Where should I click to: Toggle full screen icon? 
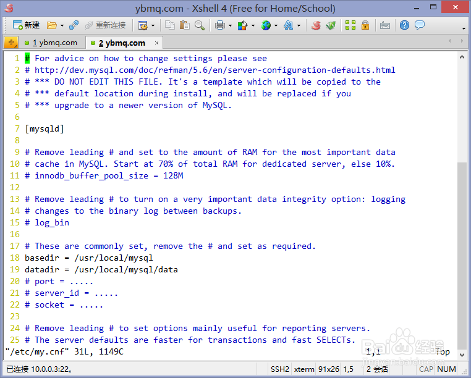[x=350, y=25]
